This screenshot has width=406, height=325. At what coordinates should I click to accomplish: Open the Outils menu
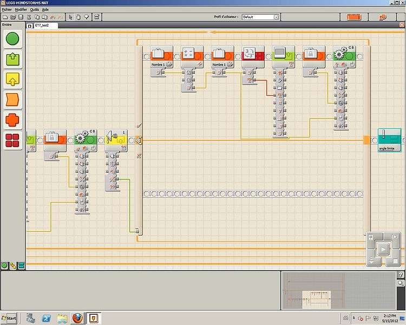(35, 10)
